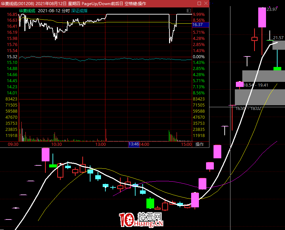
Task: Open the 操作 menu button
Action: pyautogui.click(x=199, y=144)
